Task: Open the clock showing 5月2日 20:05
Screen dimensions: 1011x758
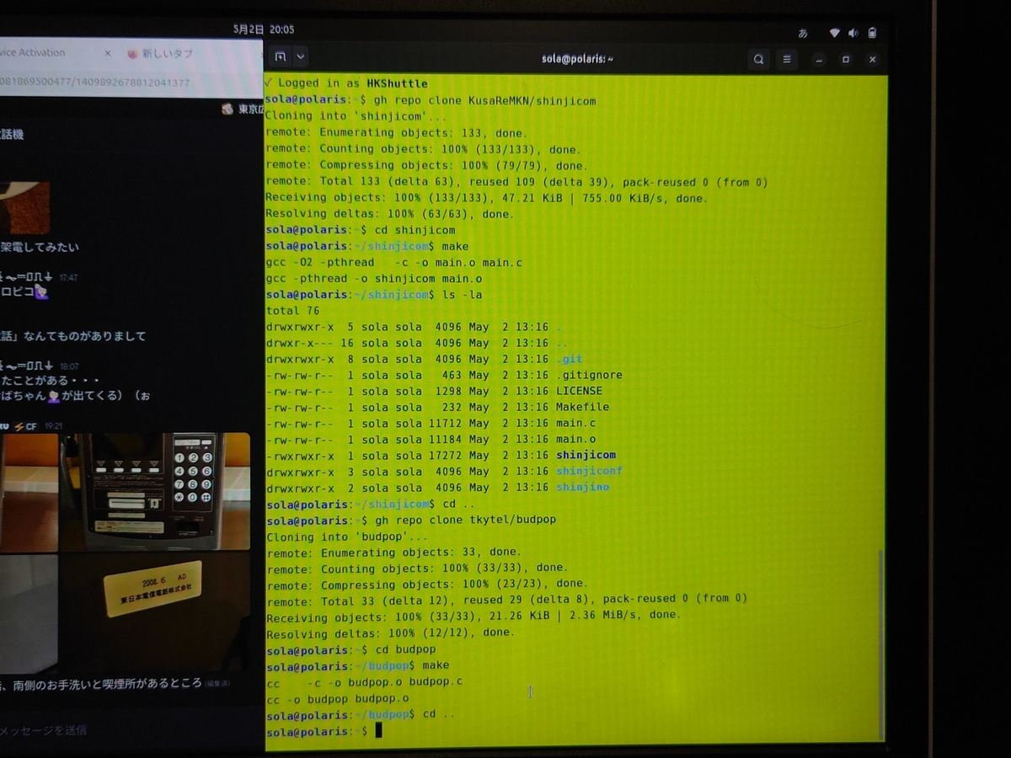Action: (264, 29)
